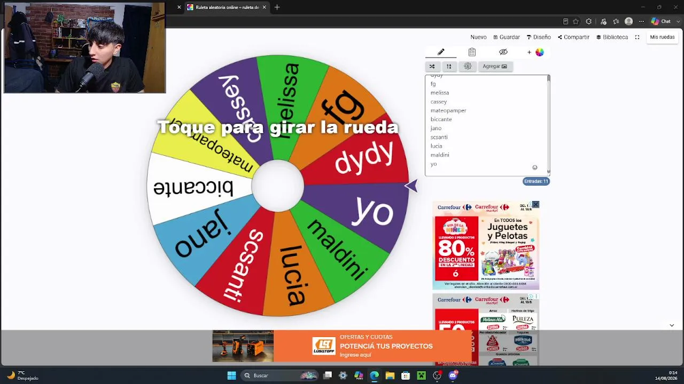The height and width of the screenshot is (384, 684).
Task: Open the weather widget showing 7°C
Action: (x=24, y=375)
